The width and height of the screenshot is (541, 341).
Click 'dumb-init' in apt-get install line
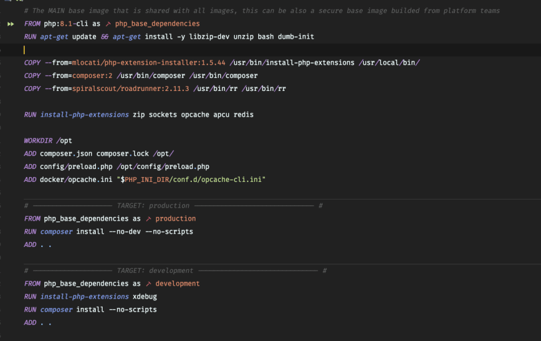[296, 36]
